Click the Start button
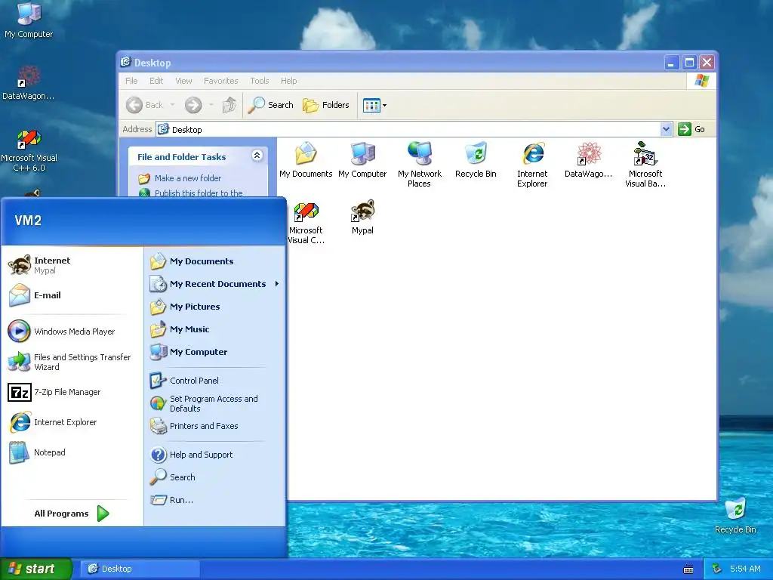Viewport: 773px width, 580px height. (35, 569)
